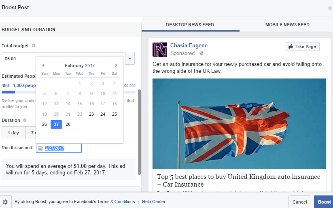
Task: Click the Duration info icon
Action: pos(25,120)
